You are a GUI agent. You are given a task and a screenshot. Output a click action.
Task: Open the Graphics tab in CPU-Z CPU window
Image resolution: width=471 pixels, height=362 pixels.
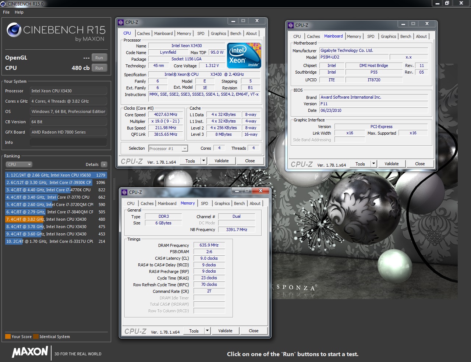219,33
